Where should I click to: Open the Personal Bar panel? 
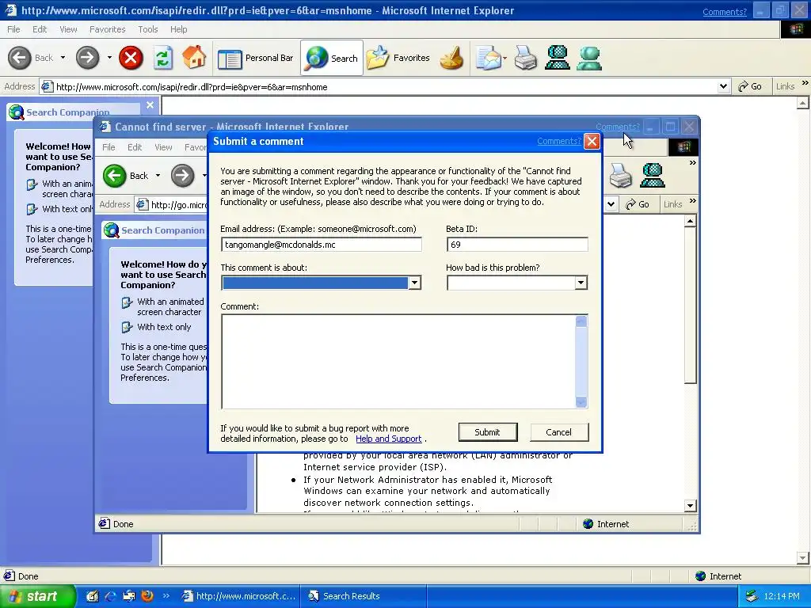(x=256, y=58)
